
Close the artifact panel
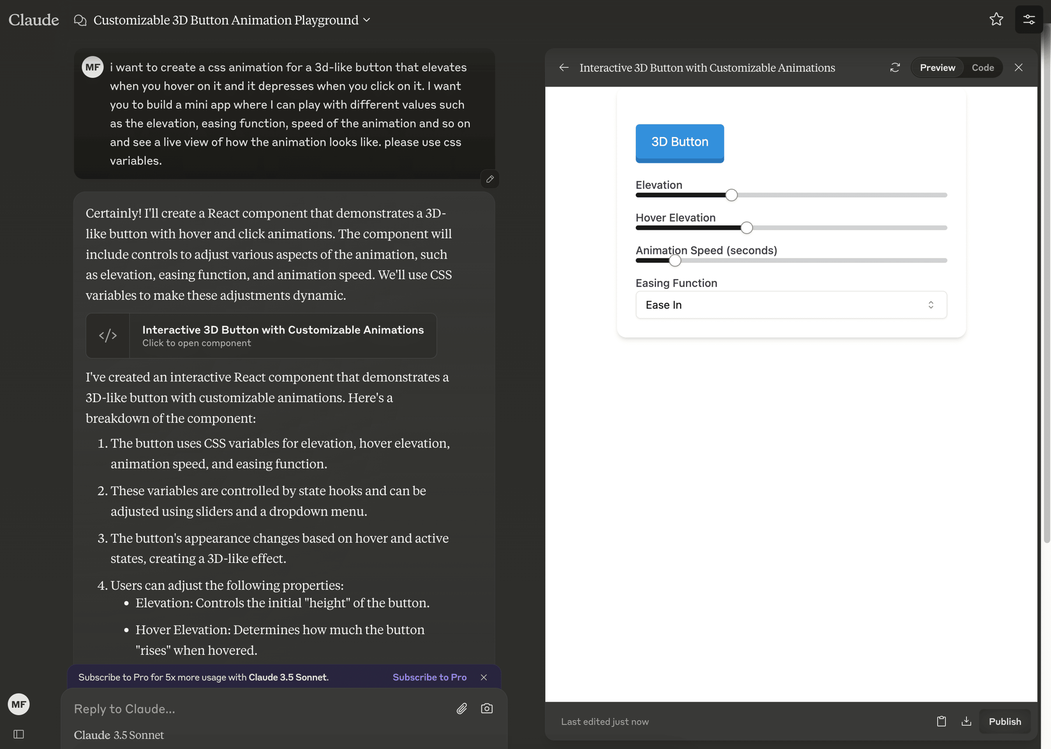tap(1019, 68)
